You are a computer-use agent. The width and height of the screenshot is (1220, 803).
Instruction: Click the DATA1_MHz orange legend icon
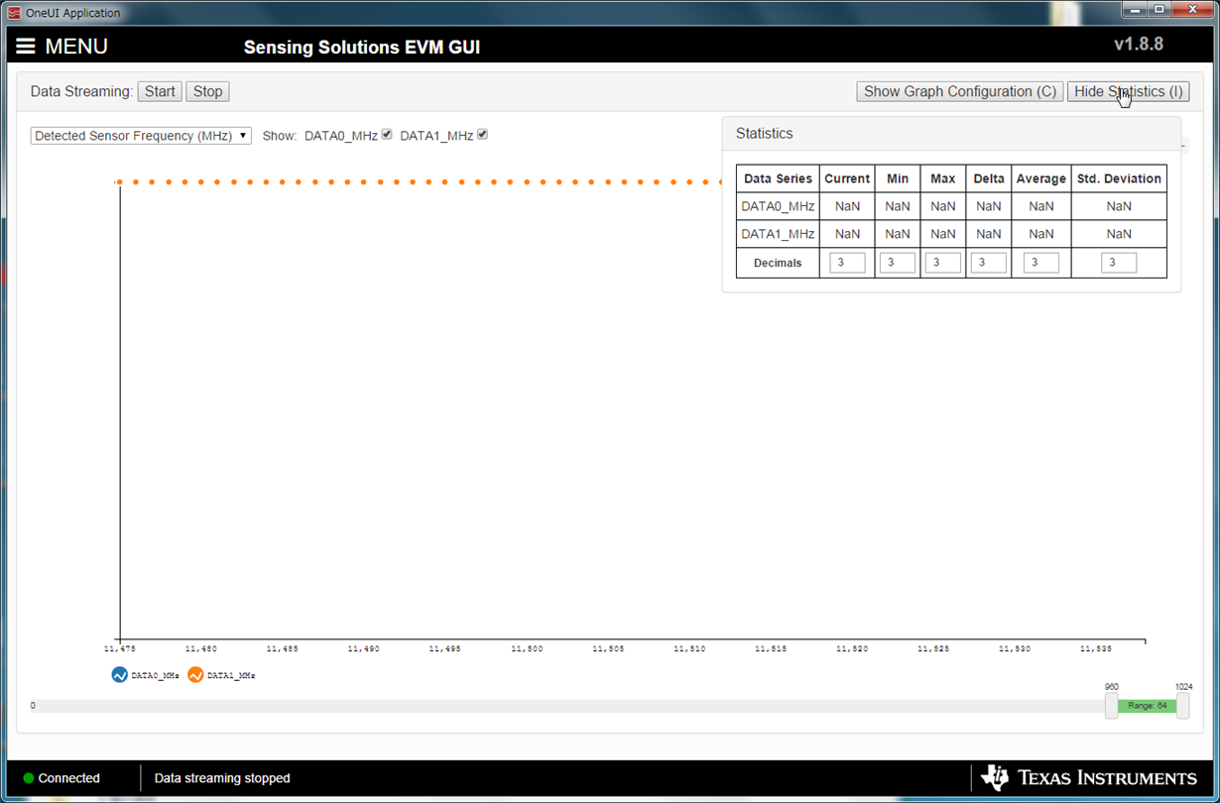(x=195, y=675)
